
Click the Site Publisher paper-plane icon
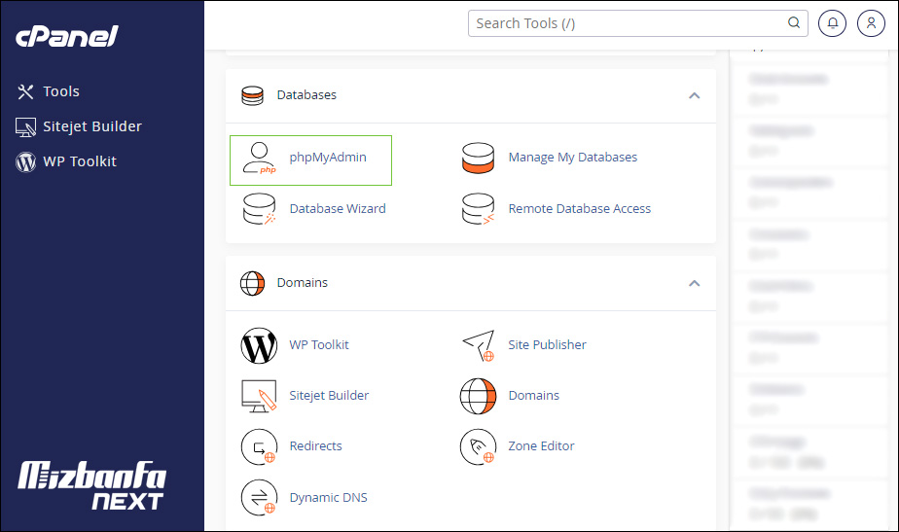[479, 345]
